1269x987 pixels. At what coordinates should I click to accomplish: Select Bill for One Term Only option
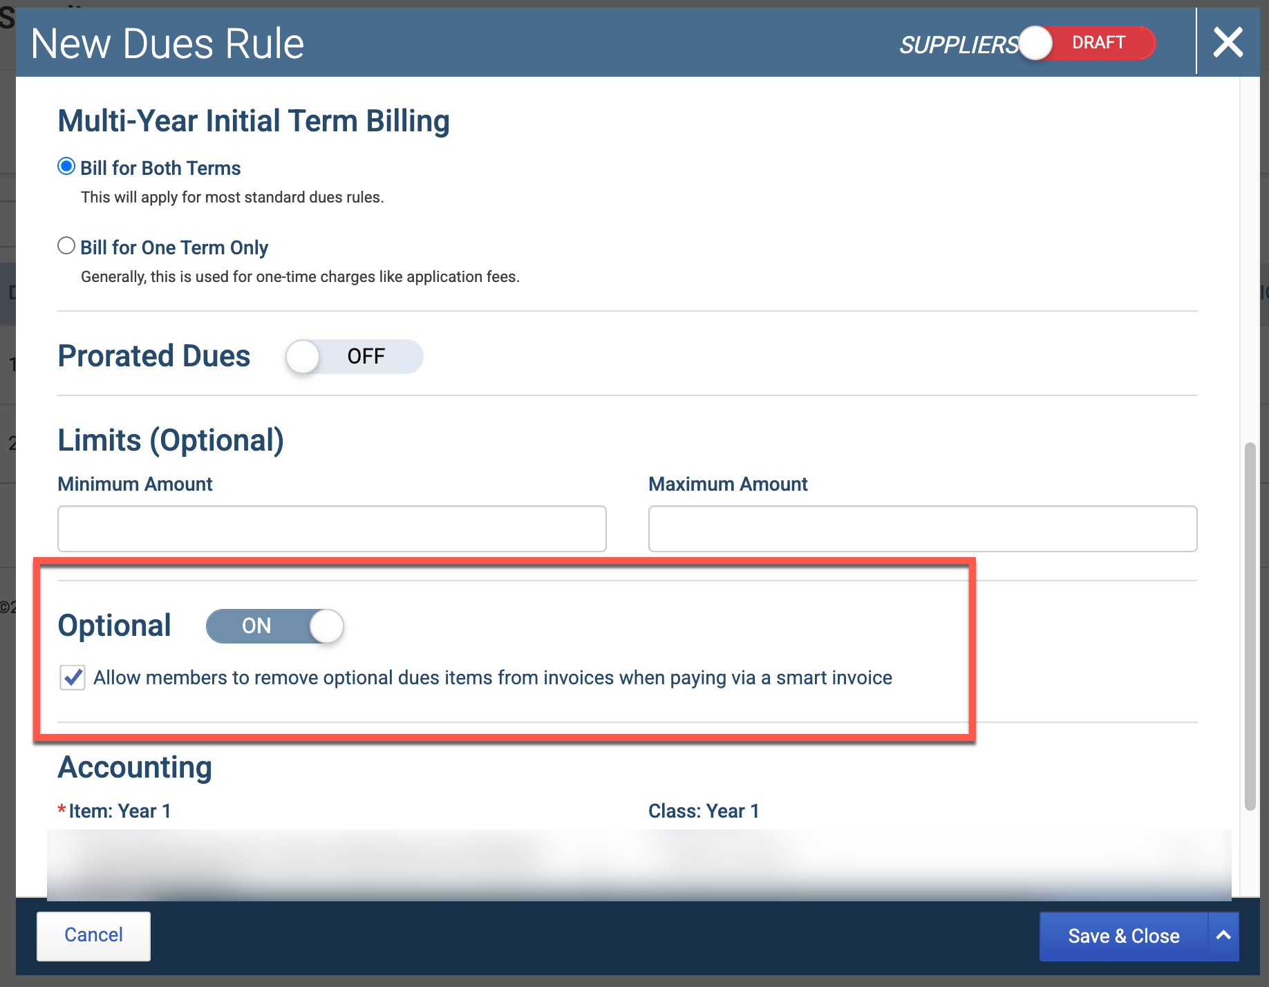(x=66, y=246)
